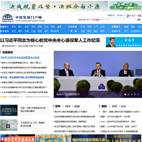Play the 东盟 video via its play icon
The image size is (142, 142).
pos(8,111)
